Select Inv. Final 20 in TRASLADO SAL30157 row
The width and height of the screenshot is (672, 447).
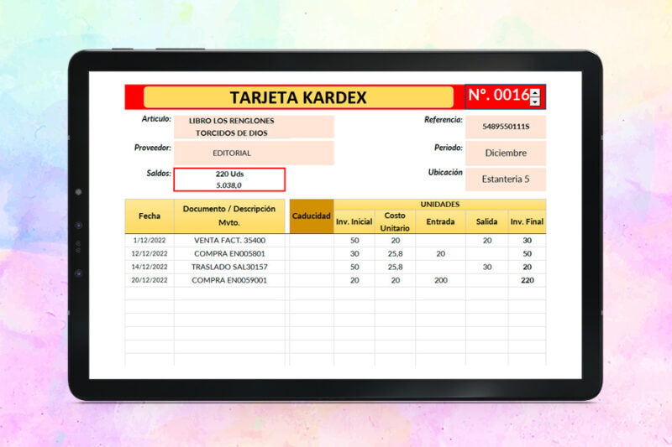(528, 267)
